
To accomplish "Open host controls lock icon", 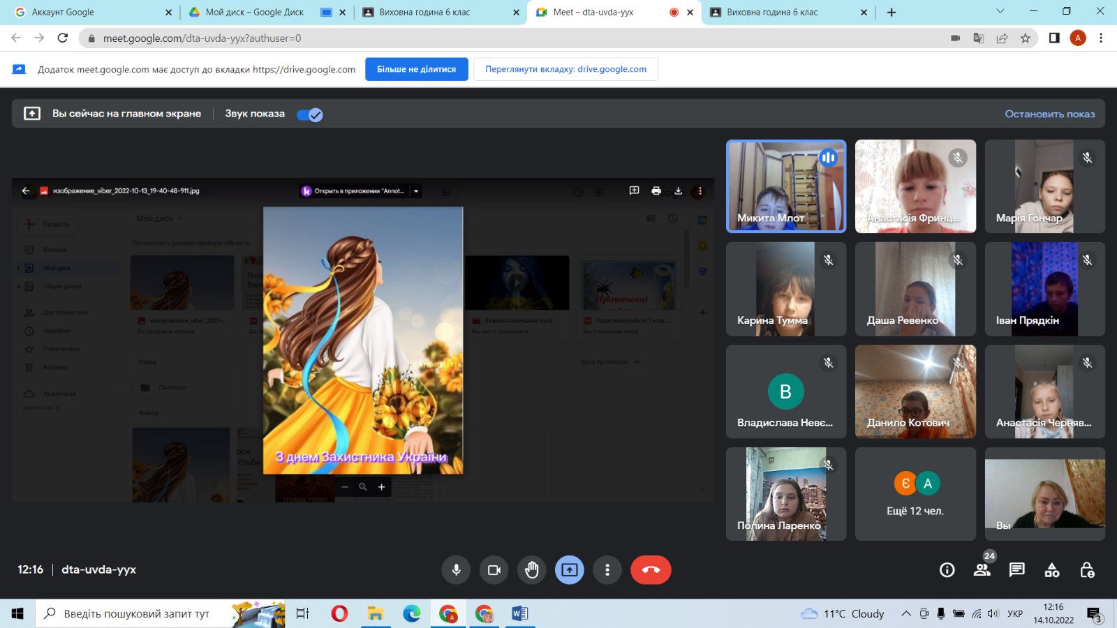I will click(1087, 570).
